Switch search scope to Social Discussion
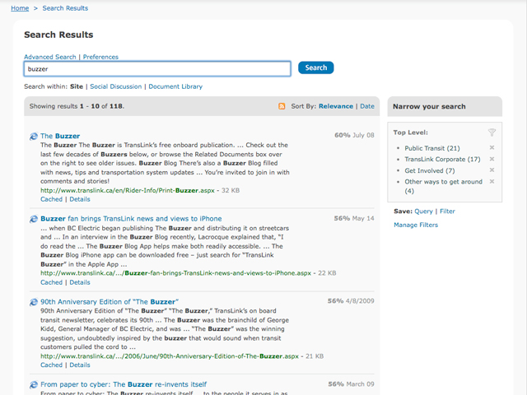The height and width of the screenshot is (395, 527). pos(115,86)
